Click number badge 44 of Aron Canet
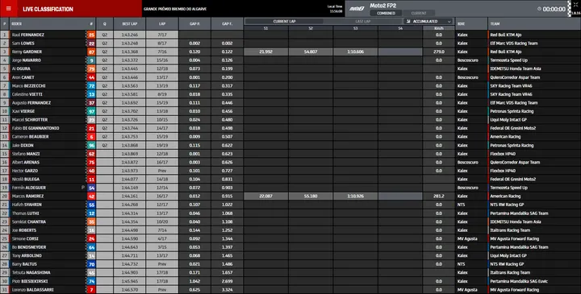Viewport: 581px width, 294px height. pos(91,77)
